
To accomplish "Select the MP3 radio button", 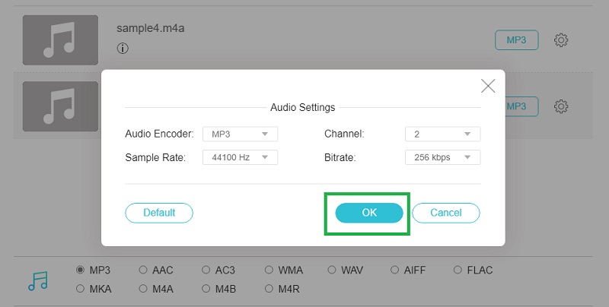I will (80, 270).
